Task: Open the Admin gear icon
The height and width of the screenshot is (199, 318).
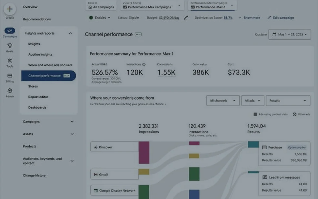Action: coord(10,91)
